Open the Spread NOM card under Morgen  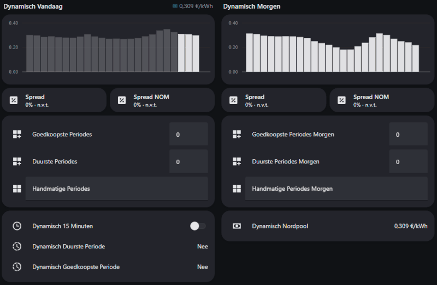tap(382, 100)
